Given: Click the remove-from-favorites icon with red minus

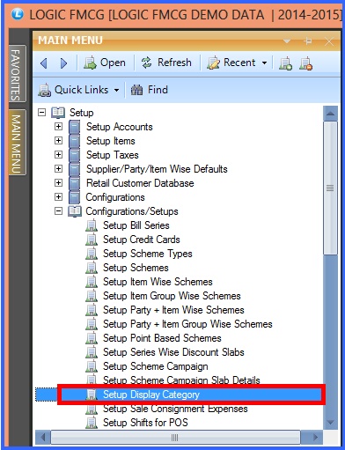Looking at the screenshot, I should tap(305, 63).
